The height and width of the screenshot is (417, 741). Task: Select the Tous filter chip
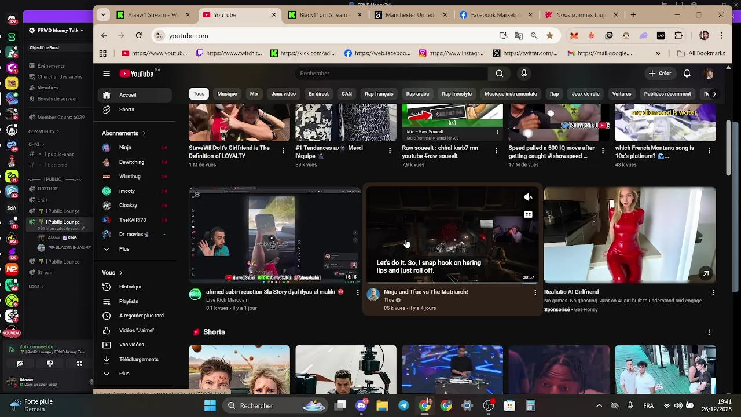click(x=199, y=94)
